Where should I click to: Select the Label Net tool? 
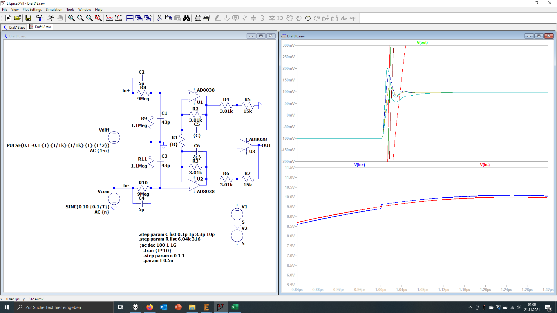236,18
